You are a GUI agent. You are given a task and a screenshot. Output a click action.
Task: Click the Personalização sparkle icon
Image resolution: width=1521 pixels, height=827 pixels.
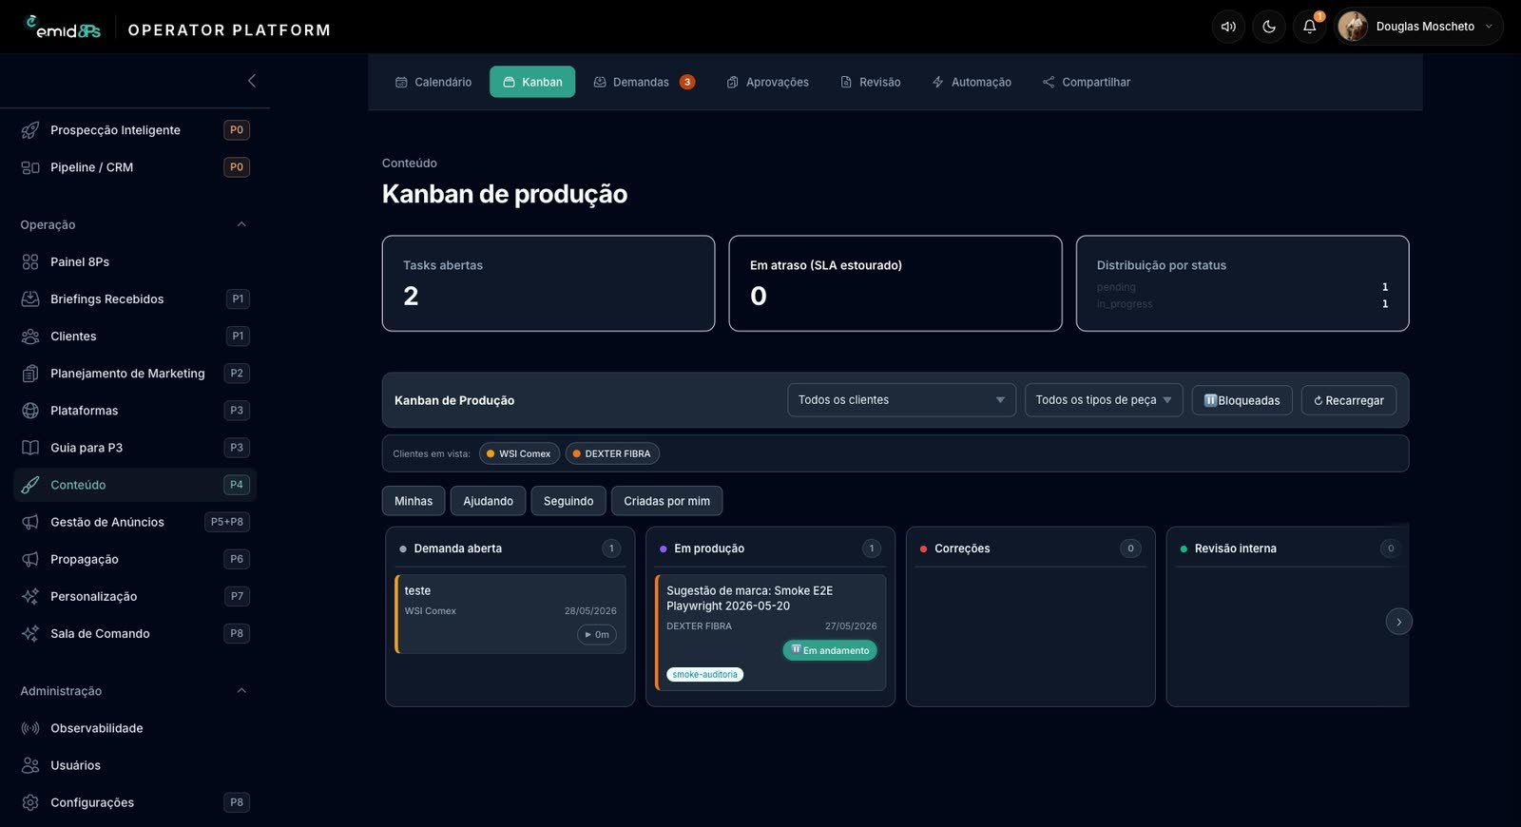pyautogui.click(x=30, y=596)
